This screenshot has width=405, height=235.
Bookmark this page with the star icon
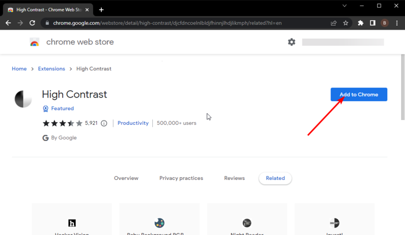[x=346, y=23]
